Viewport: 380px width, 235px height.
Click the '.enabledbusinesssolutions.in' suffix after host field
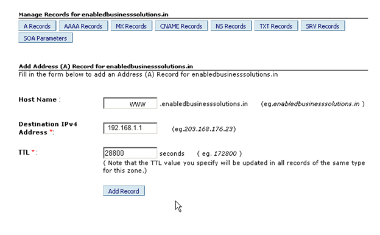click(203, 104)
